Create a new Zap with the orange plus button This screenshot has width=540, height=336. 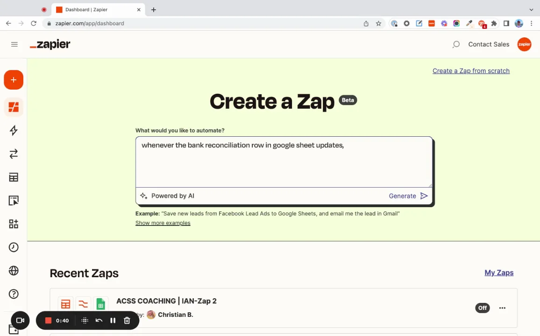pyautogui.click(x=13, y=79)
